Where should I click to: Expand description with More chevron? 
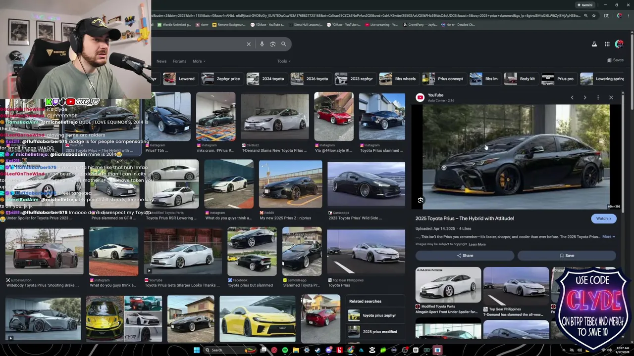(x=609, y=237)
